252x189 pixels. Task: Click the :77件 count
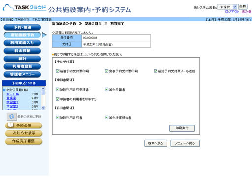tap(34, 94)
